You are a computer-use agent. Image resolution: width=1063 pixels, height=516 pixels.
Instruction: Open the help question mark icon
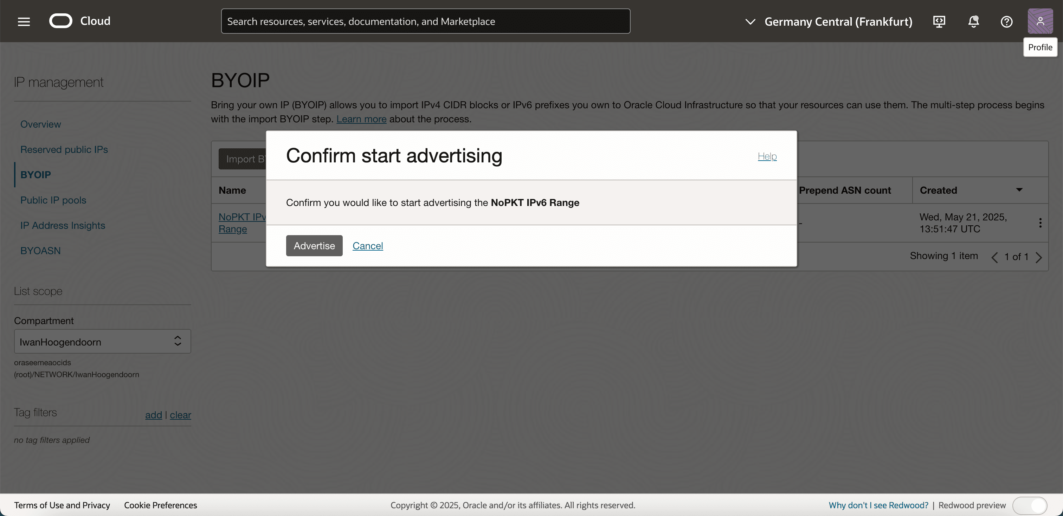click(x=1006, y=21)
